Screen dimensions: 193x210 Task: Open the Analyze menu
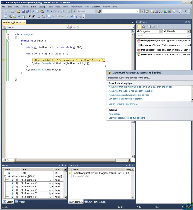point(96,7)
